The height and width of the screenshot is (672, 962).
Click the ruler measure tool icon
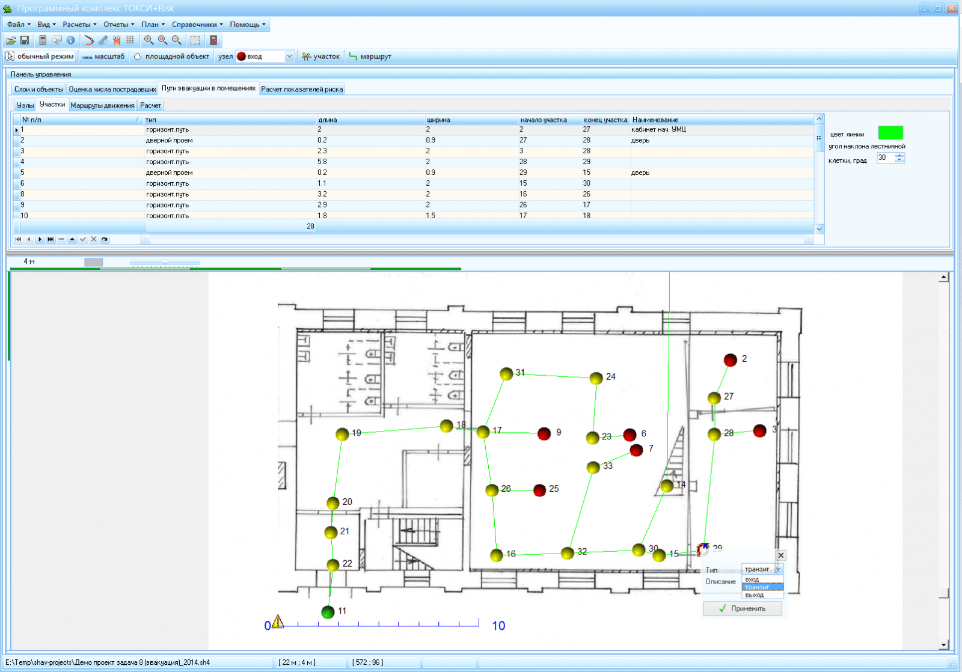click(103, 40)
